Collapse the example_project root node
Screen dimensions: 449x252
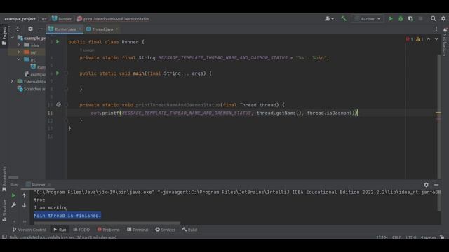12,38
